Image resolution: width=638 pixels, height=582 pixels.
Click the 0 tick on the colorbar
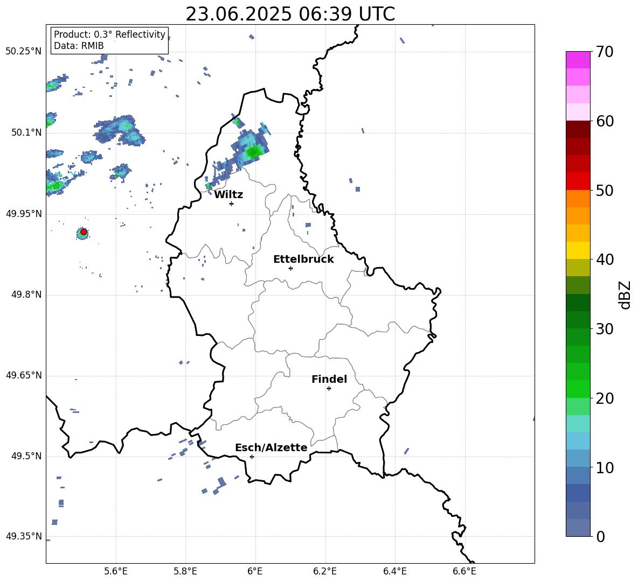tap(601, 536)
